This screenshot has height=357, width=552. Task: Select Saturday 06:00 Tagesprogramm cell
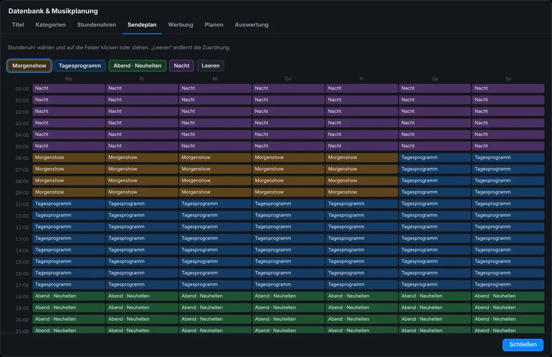point(435,157)
